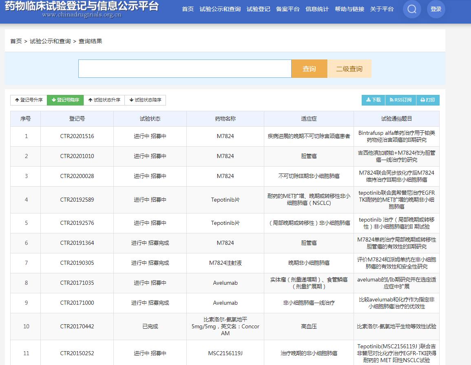This screenshot has height=365, width=471.
Task: Open registration number CTR20192589
Action: tap(77, 200)
